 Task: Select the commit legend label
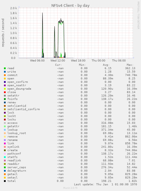pyautogui.click(x=12, y=75)
